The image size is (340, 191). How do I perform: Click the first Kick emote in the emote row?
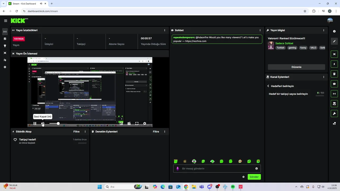click(x=176, y=161)
